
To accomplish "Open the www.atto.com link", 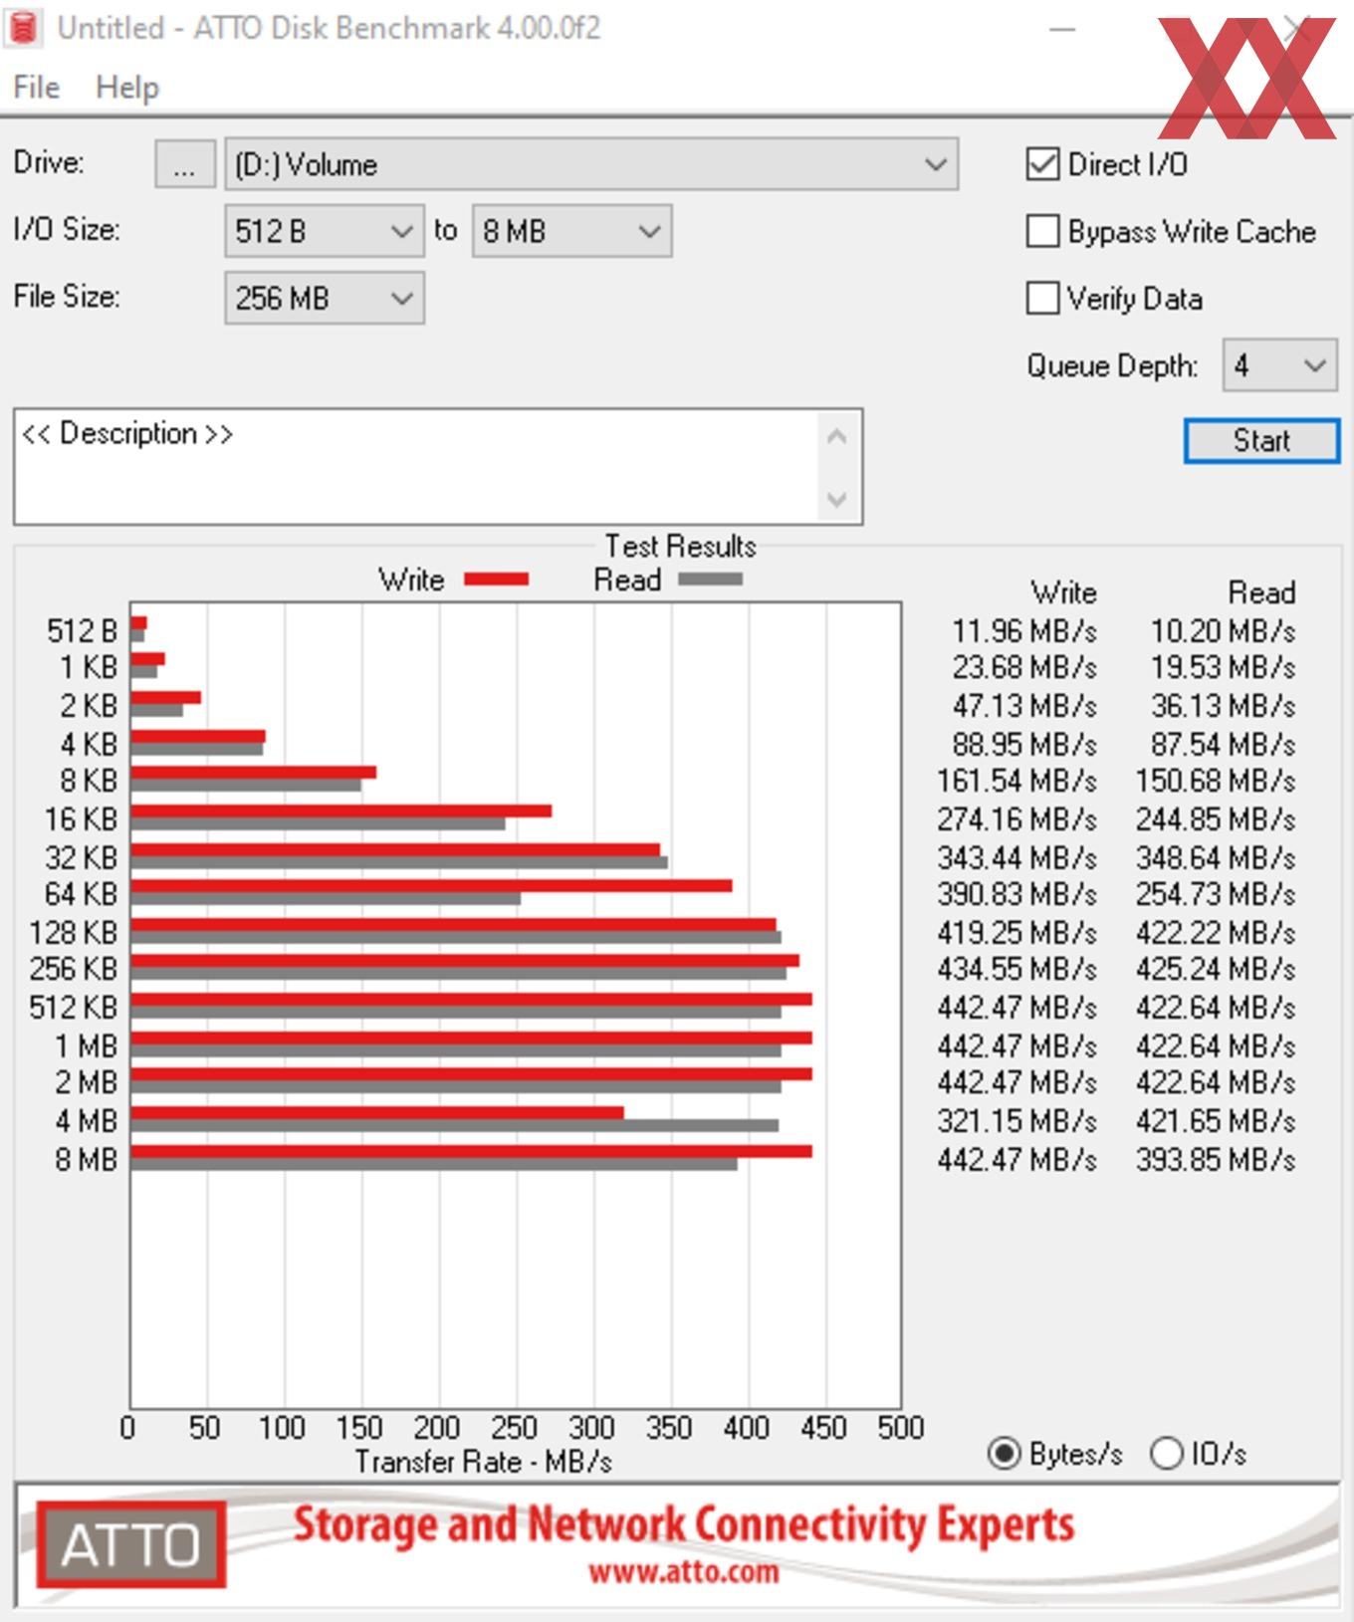I will [683, 1572].
